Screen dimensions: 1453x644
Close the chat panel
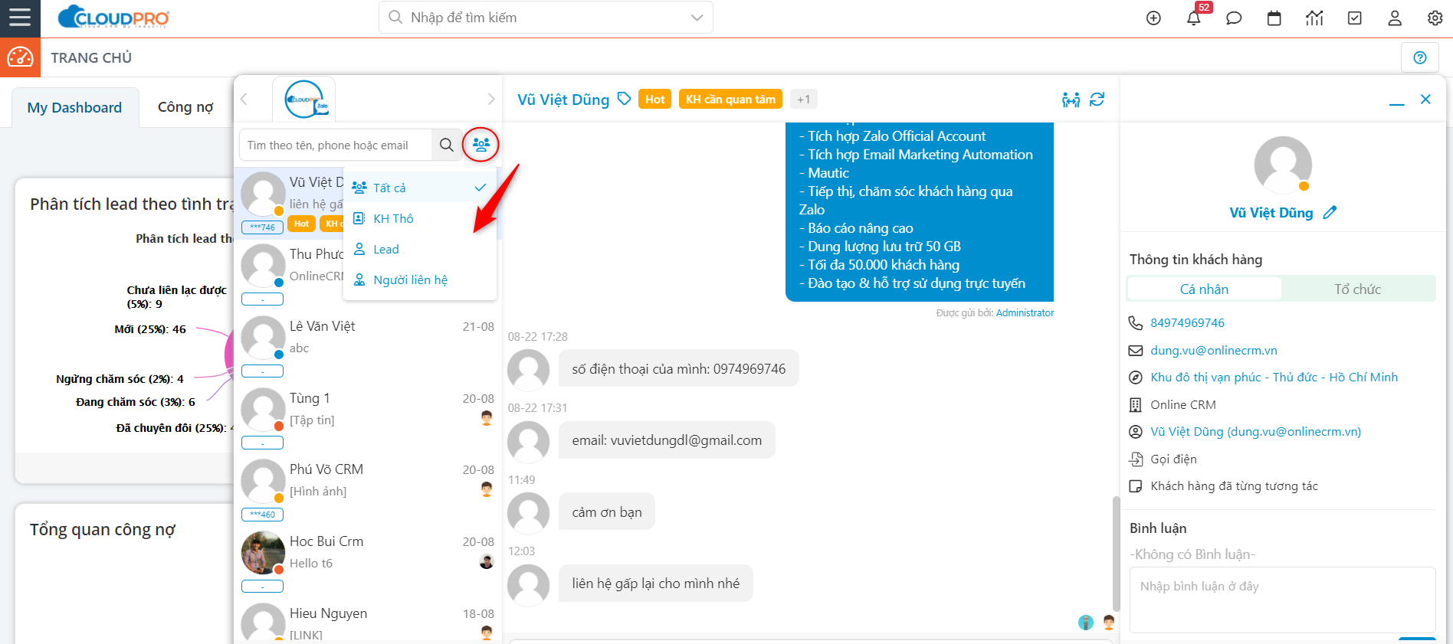click(1425, 100)
